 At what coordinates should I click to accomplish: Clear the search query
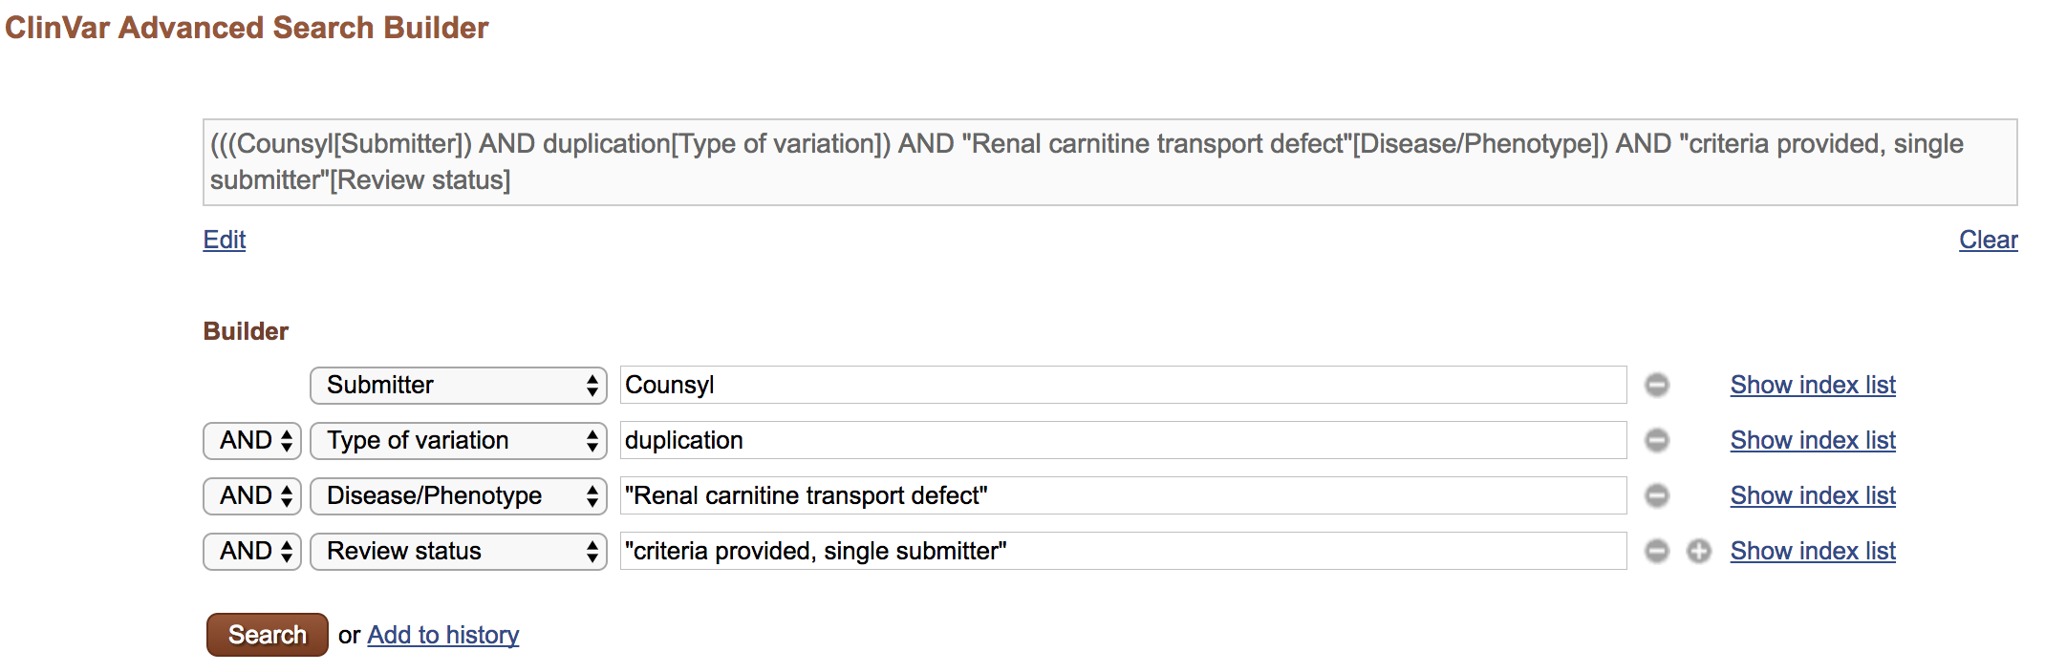coord(1988,240)
